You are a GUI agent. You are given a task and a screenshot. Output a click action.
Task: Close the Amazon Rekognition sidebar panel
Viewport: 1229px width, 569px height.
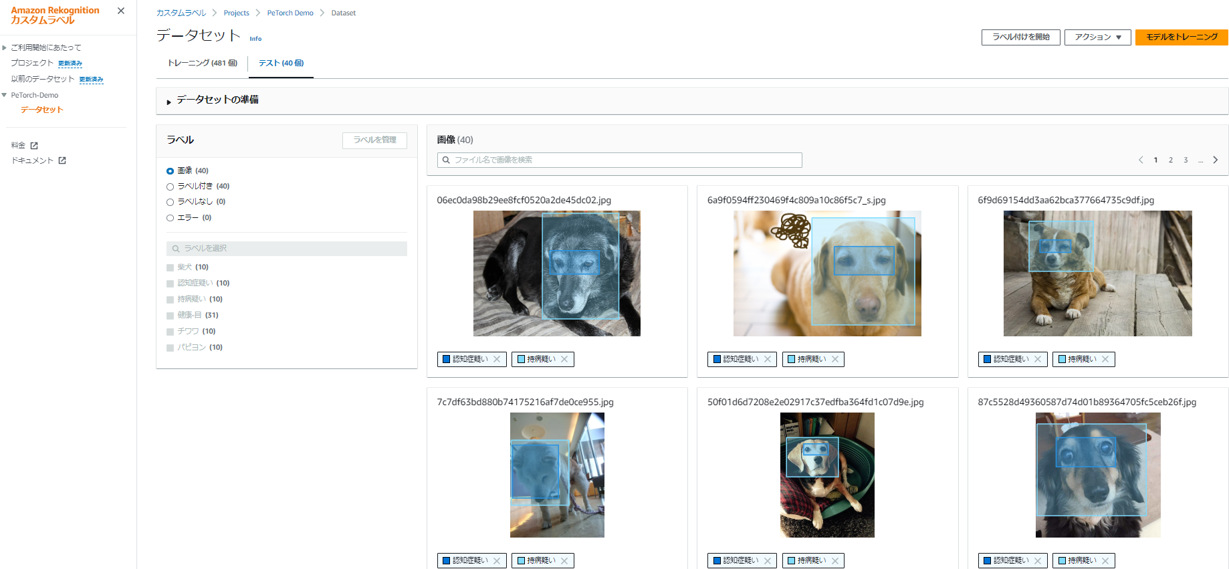(121, 11)
